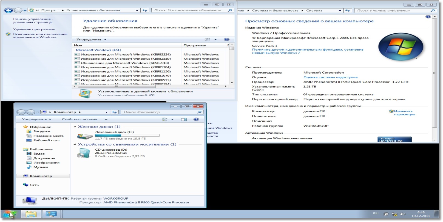This screenshot has width=443, height=222.
Task: Open view dropdown arrow in Computer window
Action: [x=172, y=119]
